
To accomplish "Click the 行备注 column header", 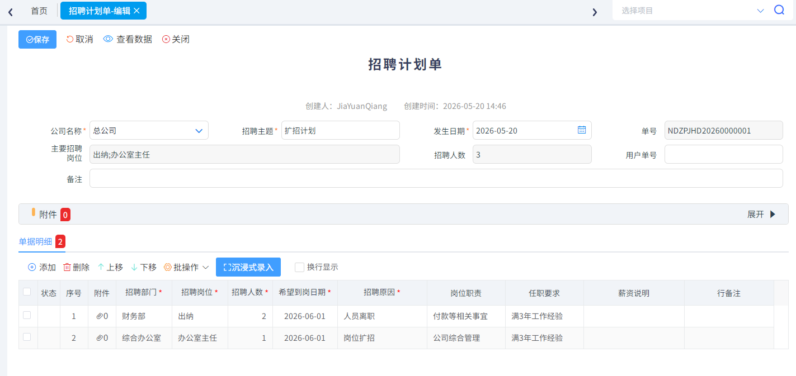I will (729, 293).
